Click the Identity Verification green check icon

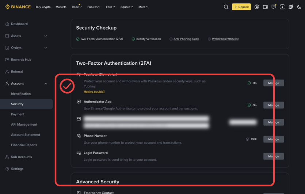[x=133, y=39]
